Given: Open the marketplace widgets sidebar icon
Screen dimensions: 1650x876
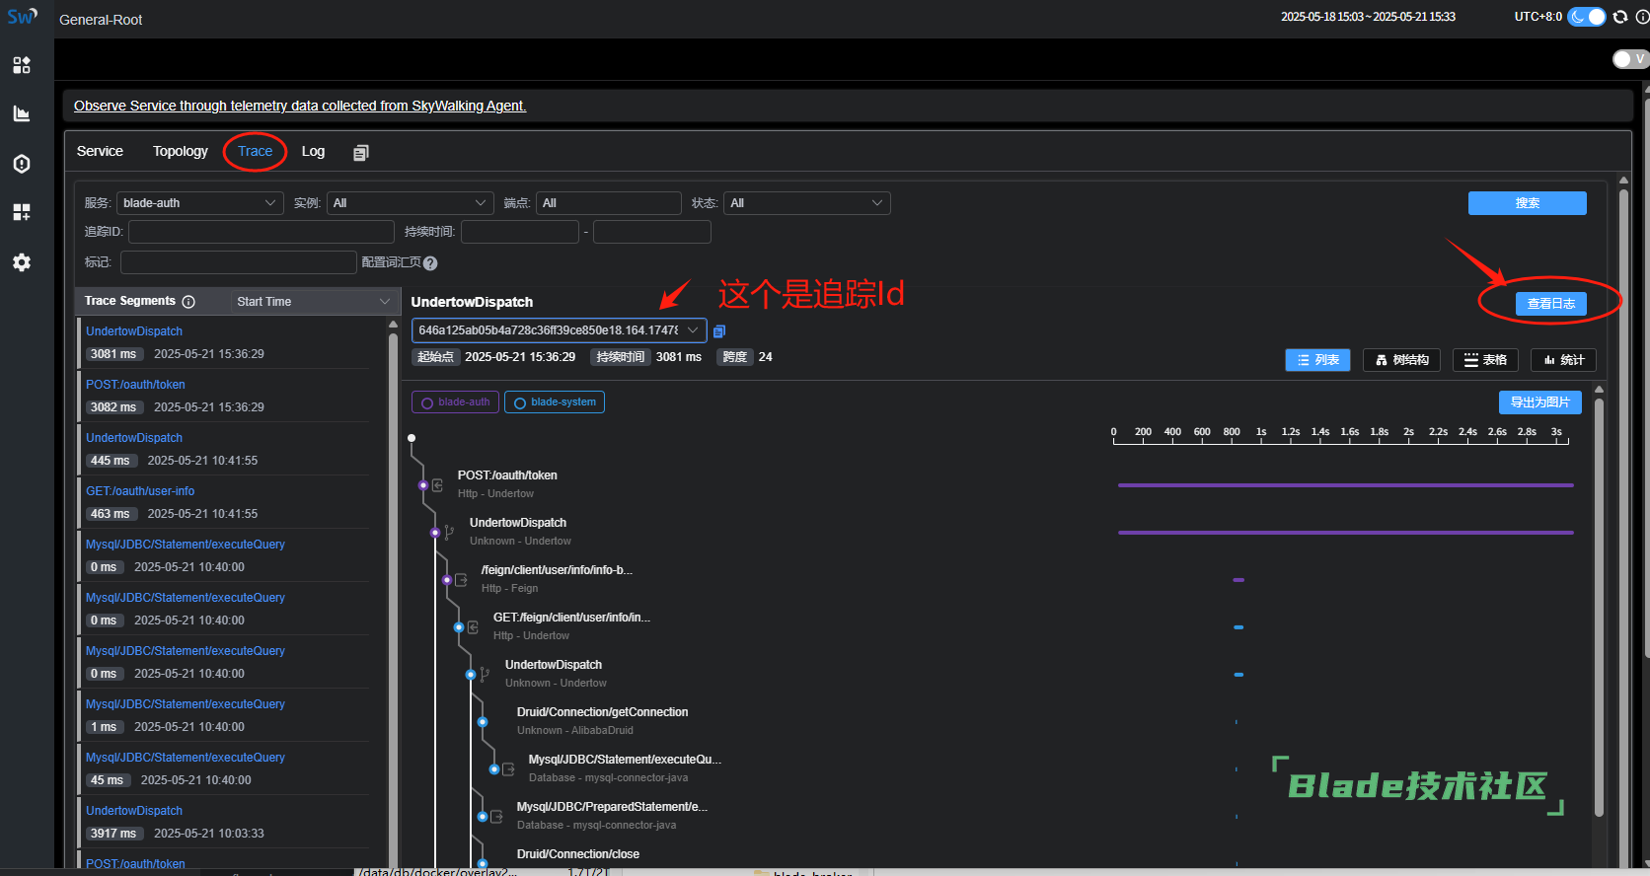Looking at the screenshot, I should (x=22, y=212).
